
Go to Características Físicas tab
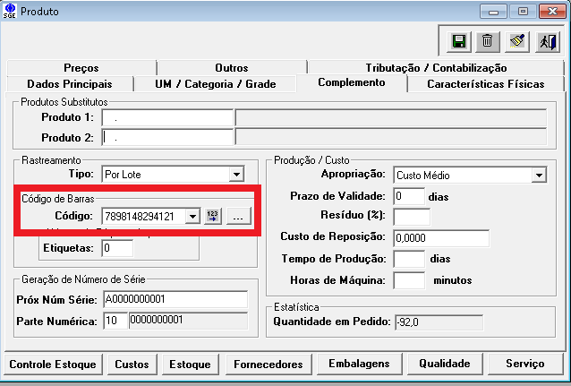point(484,84)
